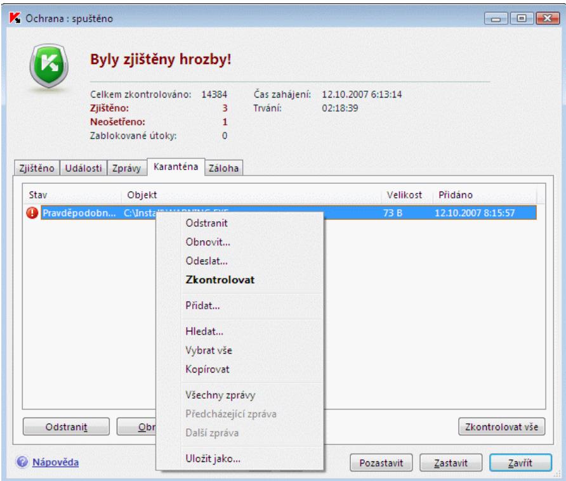
Task: Choose Odstranit from the context menu
Action: 206,223
